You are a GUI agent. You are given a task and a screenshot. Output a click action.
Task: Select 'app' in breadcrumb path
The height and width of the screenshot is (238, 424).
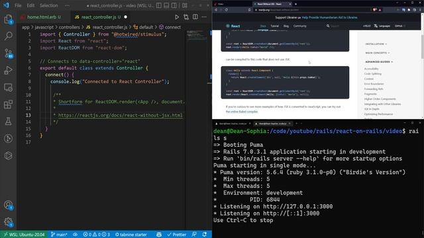(25, 27)
